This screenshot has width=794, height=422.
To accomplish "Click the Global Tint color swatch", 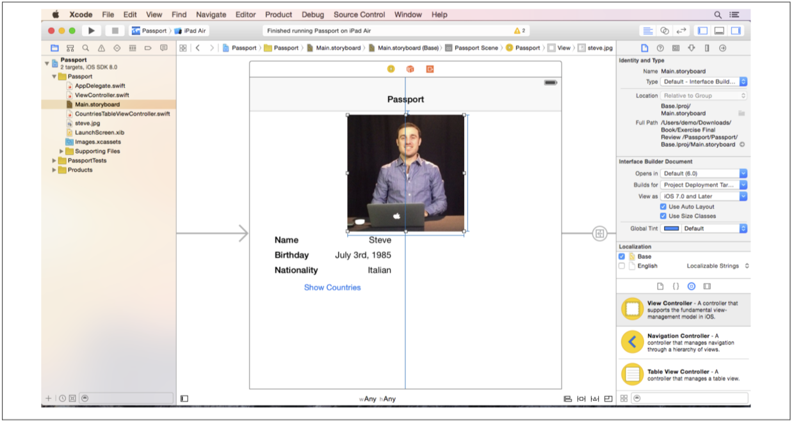I will pos(672,228).
